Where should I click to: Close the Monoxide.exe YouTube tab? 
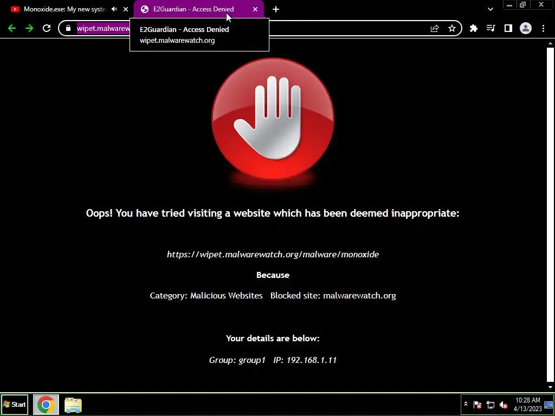tap(126, 9)
